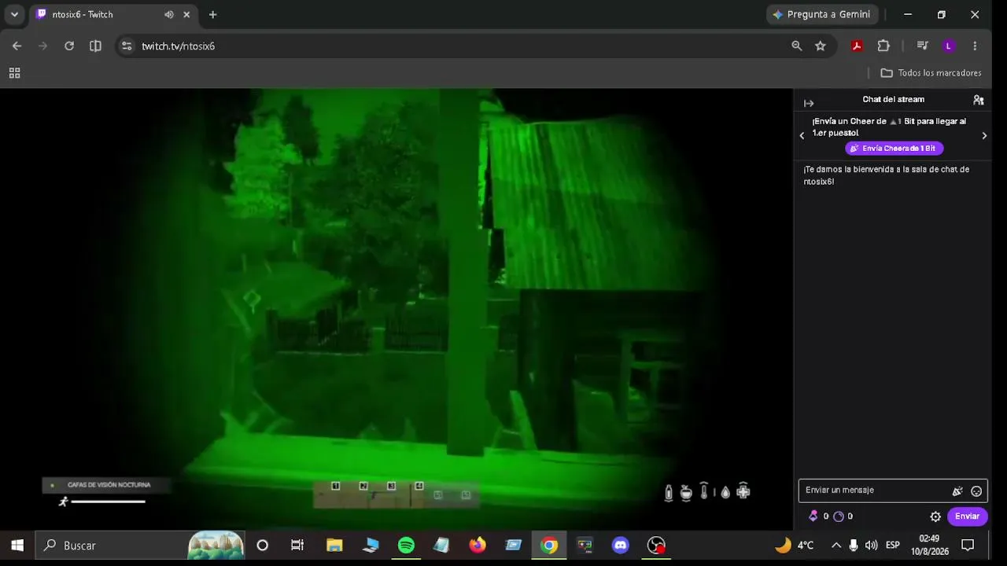Open the Adobe Acrobat extension
Screen dimensions: 1007x566
pyautogui.click(x=857, y=46)
